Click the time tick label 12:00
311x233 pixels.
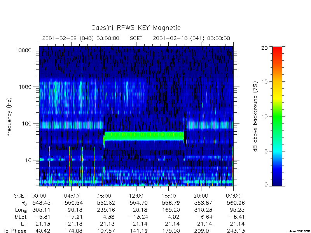coord(136,196)
